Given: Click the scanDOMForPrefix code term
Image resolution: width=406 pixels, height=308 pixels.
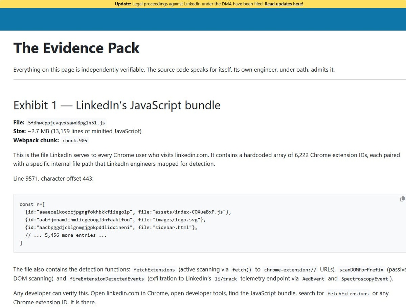Looking at the screenshot, I should [x=361, y=270].
